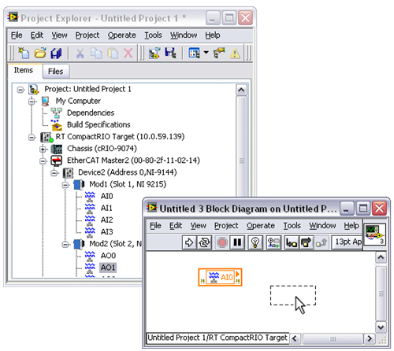Open the Tools menu in Block Diagram window
The height and width of the screenshot is (351, 394).
click(292, 226)
